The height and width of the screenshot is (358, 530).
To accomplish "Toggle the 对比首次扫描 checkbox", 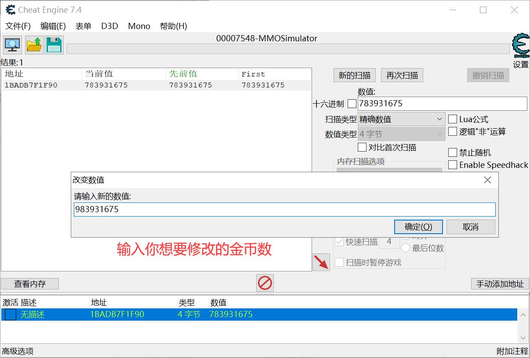I will tap(362, 147).
